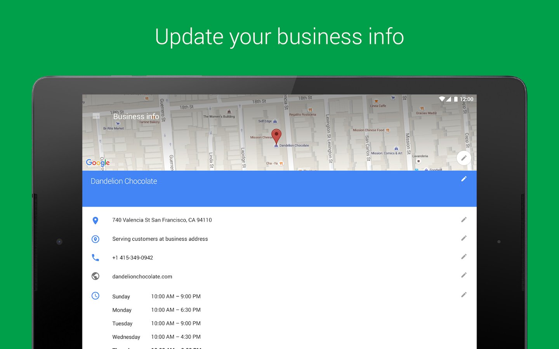Tap the Business info header title
Viewport: 559px width, 349px height.
[136, 116]
